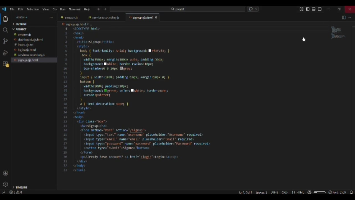Viewport: 355px width, 200px height.
Task: Open the Source Control view
Action: pos(5,41)
